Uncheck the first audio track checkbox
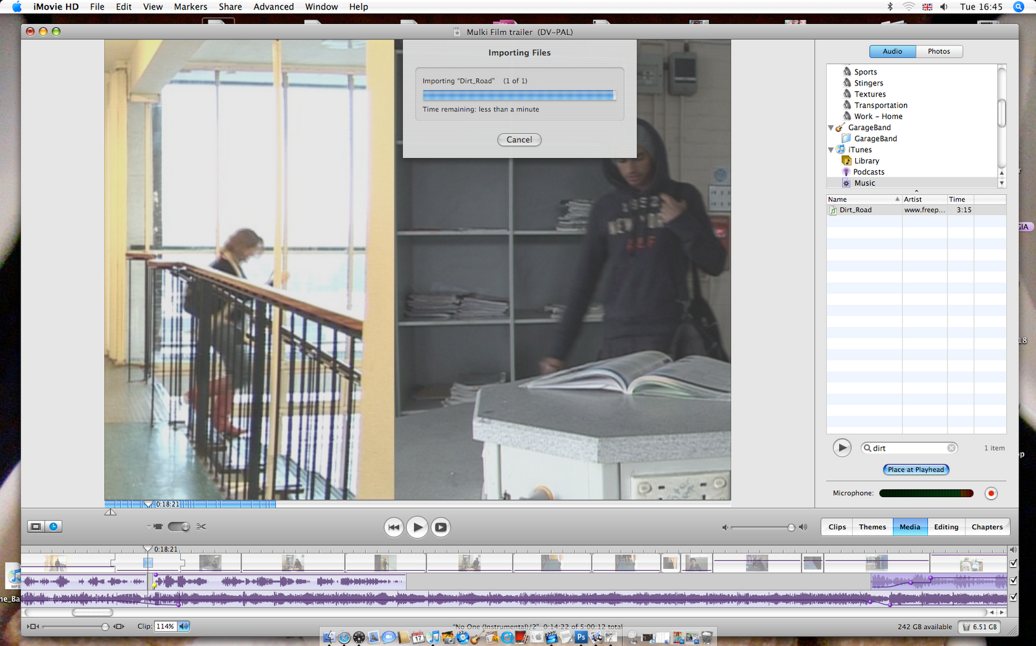 (1013, 580)
